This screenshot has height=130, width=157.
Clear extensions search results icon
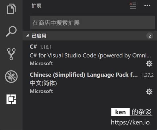coord(132,6)
